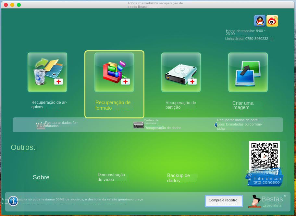Screen dimensions: 296x216
Task: Click the Outros heading
Action: pos(23,147)
